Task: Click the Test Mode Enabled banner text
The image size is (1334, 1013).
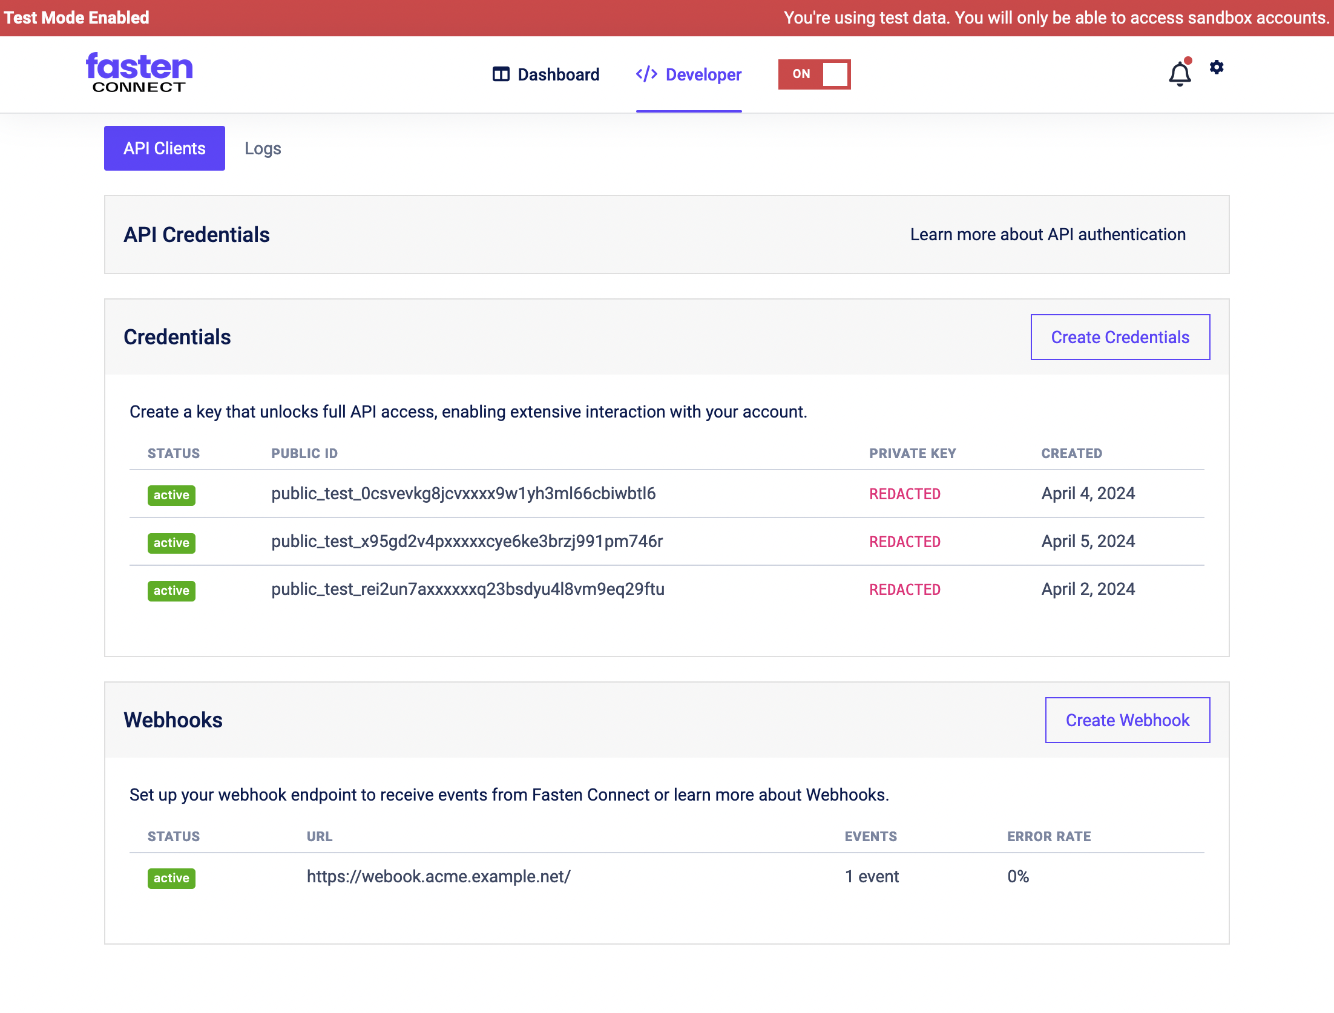Action: pos(77,18)
